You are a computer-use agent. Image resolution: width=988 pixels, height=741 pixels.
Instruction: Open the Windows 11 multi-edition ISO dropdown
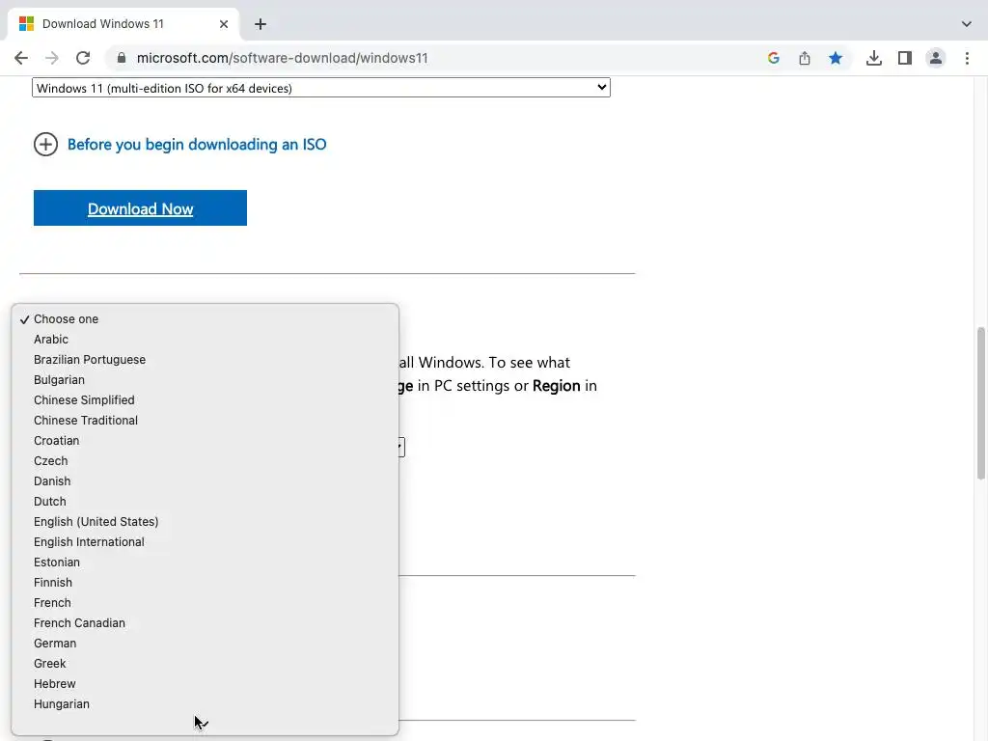click(x=320, y=88)
